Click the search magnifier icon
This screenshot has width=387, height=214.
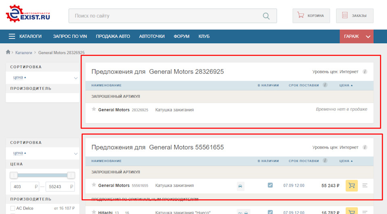tap(266, 16)
